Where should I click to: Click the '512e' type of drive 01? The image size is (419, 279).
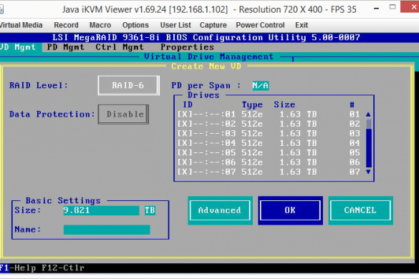coord(252,114)
